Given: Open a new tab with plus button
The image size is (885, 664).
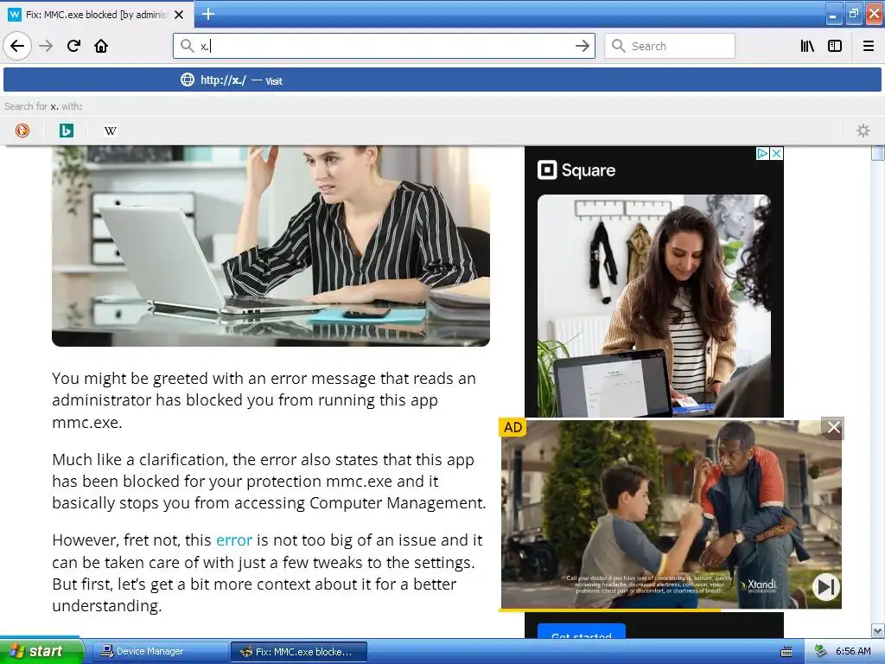Looking at the screenshot, I should click(x=207, y=14).
